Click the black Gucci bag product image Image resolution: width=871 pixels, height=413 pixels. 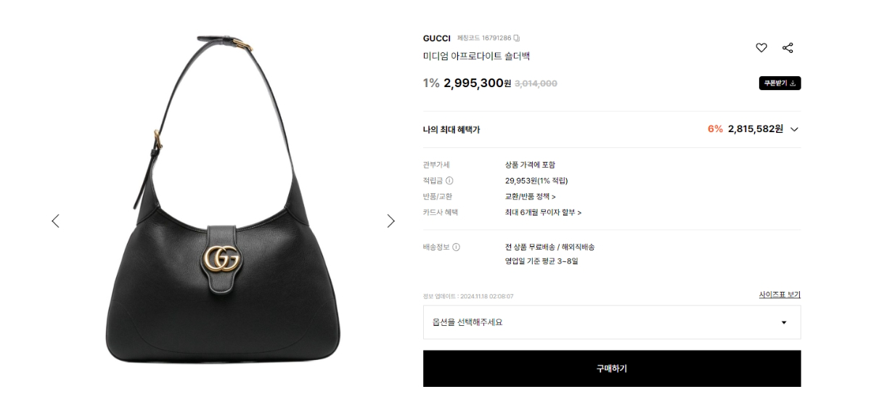coord(223,197)
